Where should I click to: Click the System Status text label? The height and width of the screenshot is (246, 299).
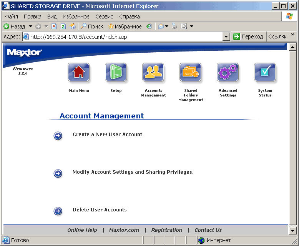265,93
